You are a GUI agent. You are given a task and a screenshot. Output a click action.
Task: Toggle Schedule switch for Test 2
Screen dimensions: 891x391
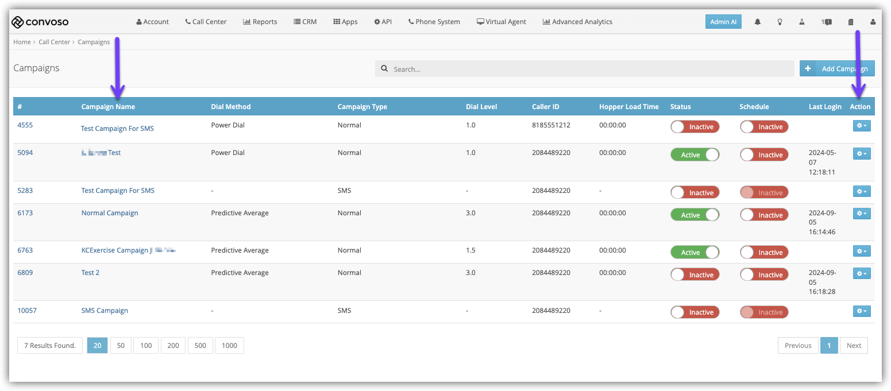click(x=764, y=275)
